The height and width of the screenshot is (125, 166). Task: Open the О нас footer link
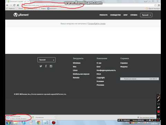point(99,63)
